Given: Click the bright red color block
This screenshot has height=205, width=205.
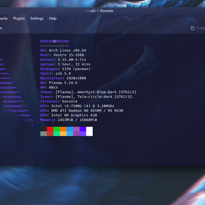Looking at the screenshot, I should pyautogui.click(x=50, y=129).
